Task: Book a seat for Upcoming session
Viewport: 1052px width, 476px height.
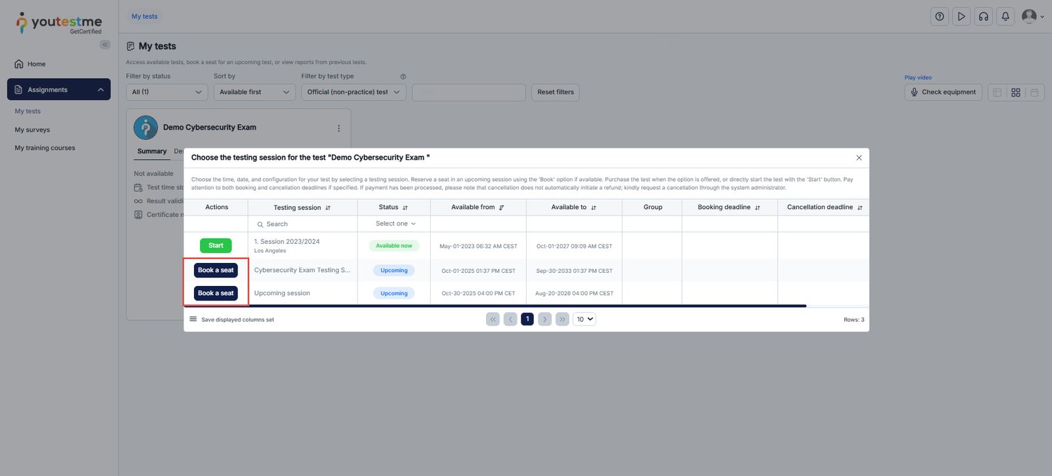Action: pos(216,293)
